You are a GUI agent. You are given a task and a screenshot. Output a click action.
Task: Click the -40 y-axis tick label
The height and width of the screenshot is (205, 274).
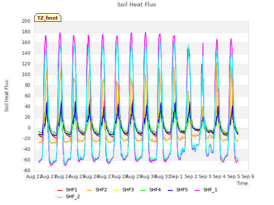pos(27,149)
